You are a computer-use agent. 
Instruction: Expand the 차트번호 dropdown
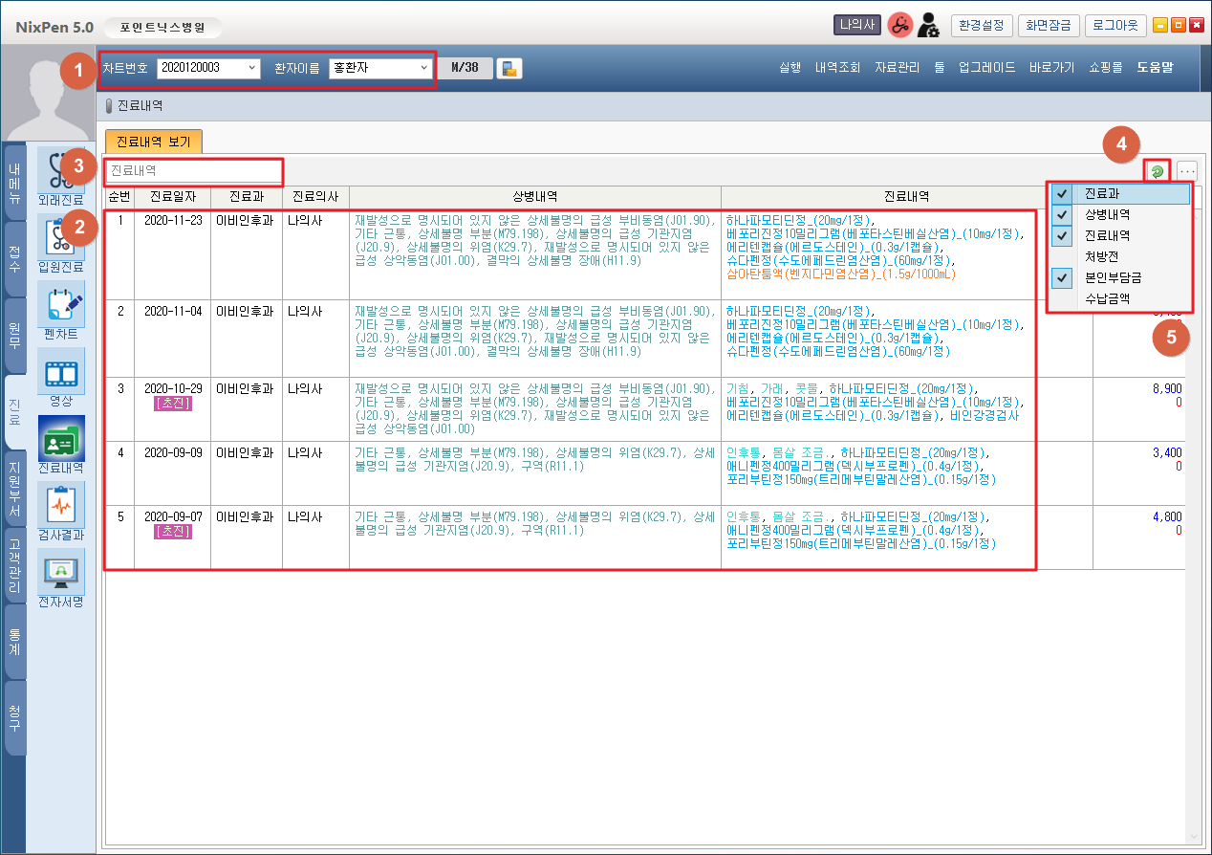tap(252, 68)
